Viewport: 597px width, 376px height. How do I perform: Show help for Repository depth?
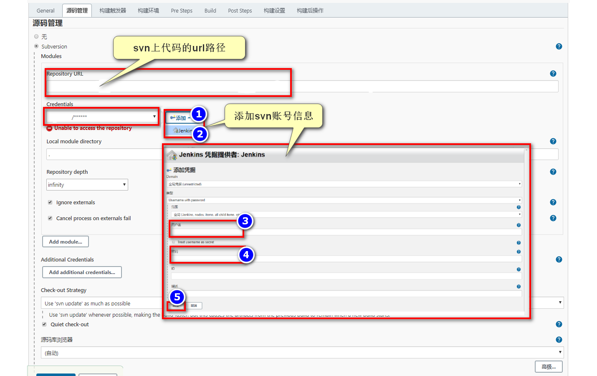coord(553,172)
